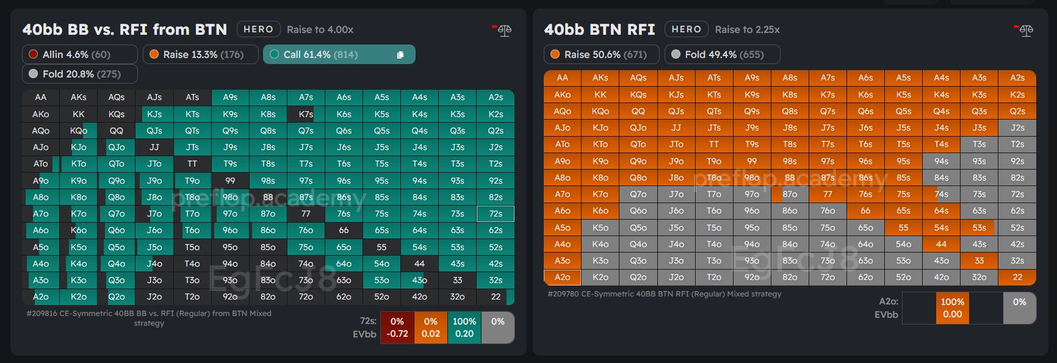Select Fold 49.4% filter in BTN RFI

click(721, 54)
